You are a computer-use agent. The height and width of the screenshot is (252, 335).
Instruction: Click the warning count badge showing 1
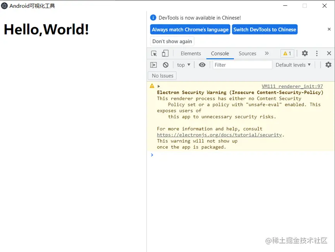[x=287, y=54]
